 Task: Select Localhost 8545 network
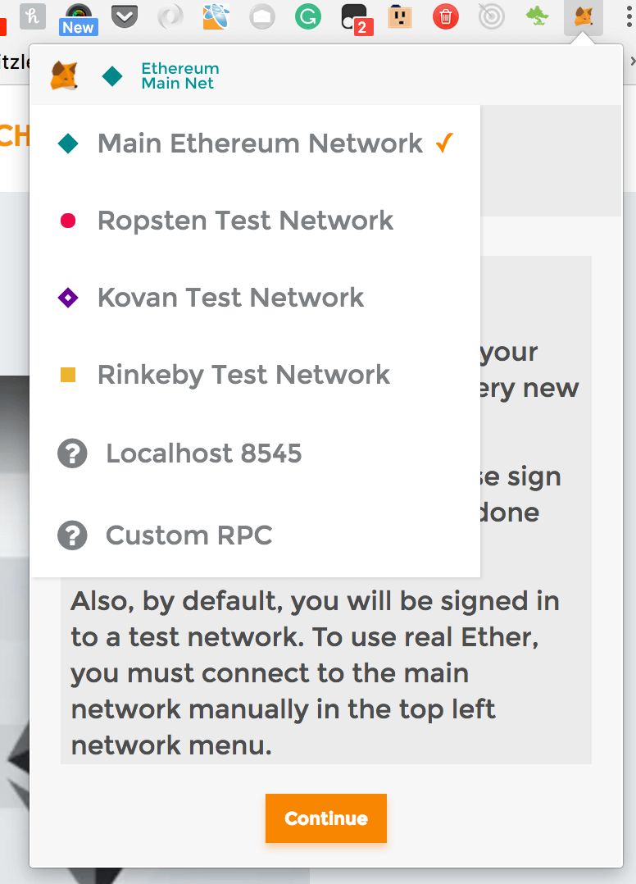point(255,453)
